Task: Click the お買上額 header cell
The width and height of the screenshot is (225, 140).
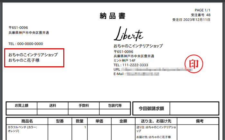Action: click(22, 106)
